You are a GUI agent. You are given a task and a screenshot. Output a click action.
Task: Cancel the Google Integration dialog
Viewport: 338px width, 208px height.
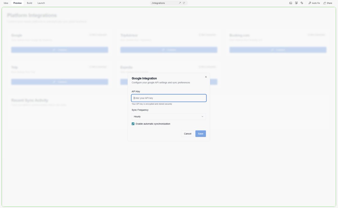coord(188,134)
